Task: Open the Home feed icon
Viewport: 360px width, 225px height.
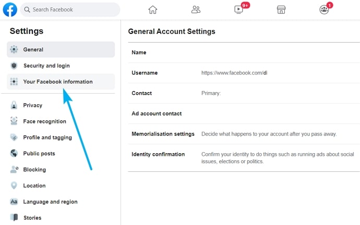Action: 153,9
